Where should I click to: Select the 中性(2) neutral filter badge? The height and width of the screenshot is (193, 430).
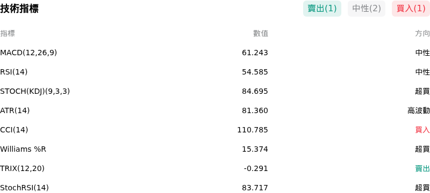(367, 9)
